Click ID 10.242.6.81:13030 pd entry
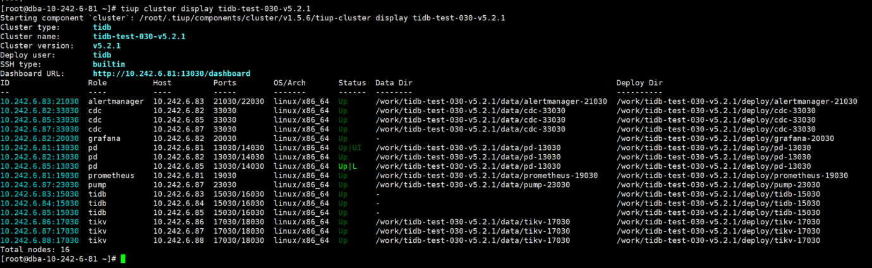872x268 pixels. coord(39,148)
